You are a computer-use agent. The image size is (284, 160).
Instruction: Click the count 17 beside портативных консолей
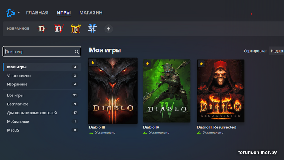tap(75, 112)
